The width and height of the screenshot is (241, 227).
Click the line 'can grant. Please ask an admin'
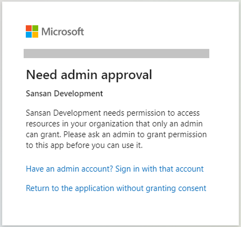(x=116, y=134)
